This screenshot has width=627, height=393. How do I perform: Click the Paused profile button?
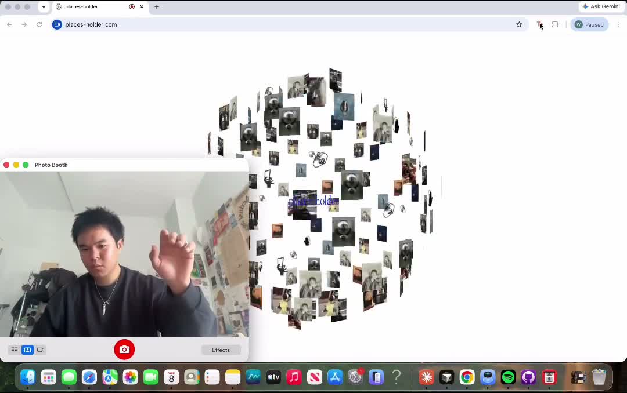coord(589,24)
